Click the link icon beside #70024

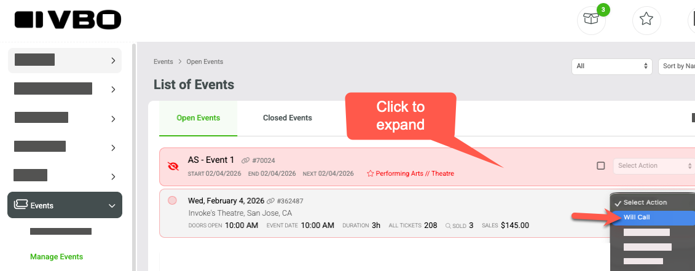(245, 160)
